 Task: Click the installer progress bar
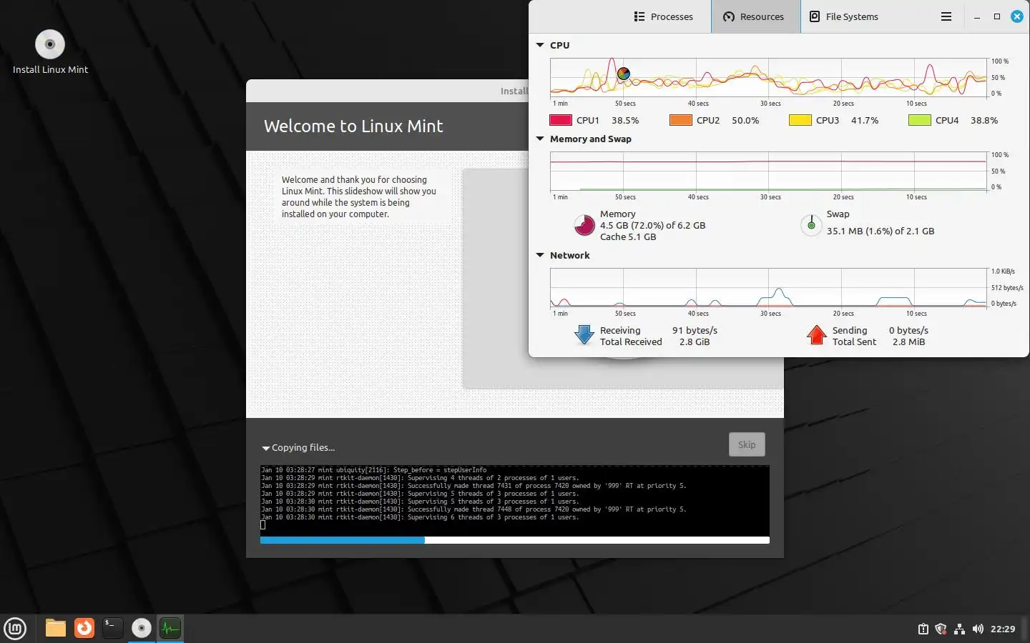point(515,540)
